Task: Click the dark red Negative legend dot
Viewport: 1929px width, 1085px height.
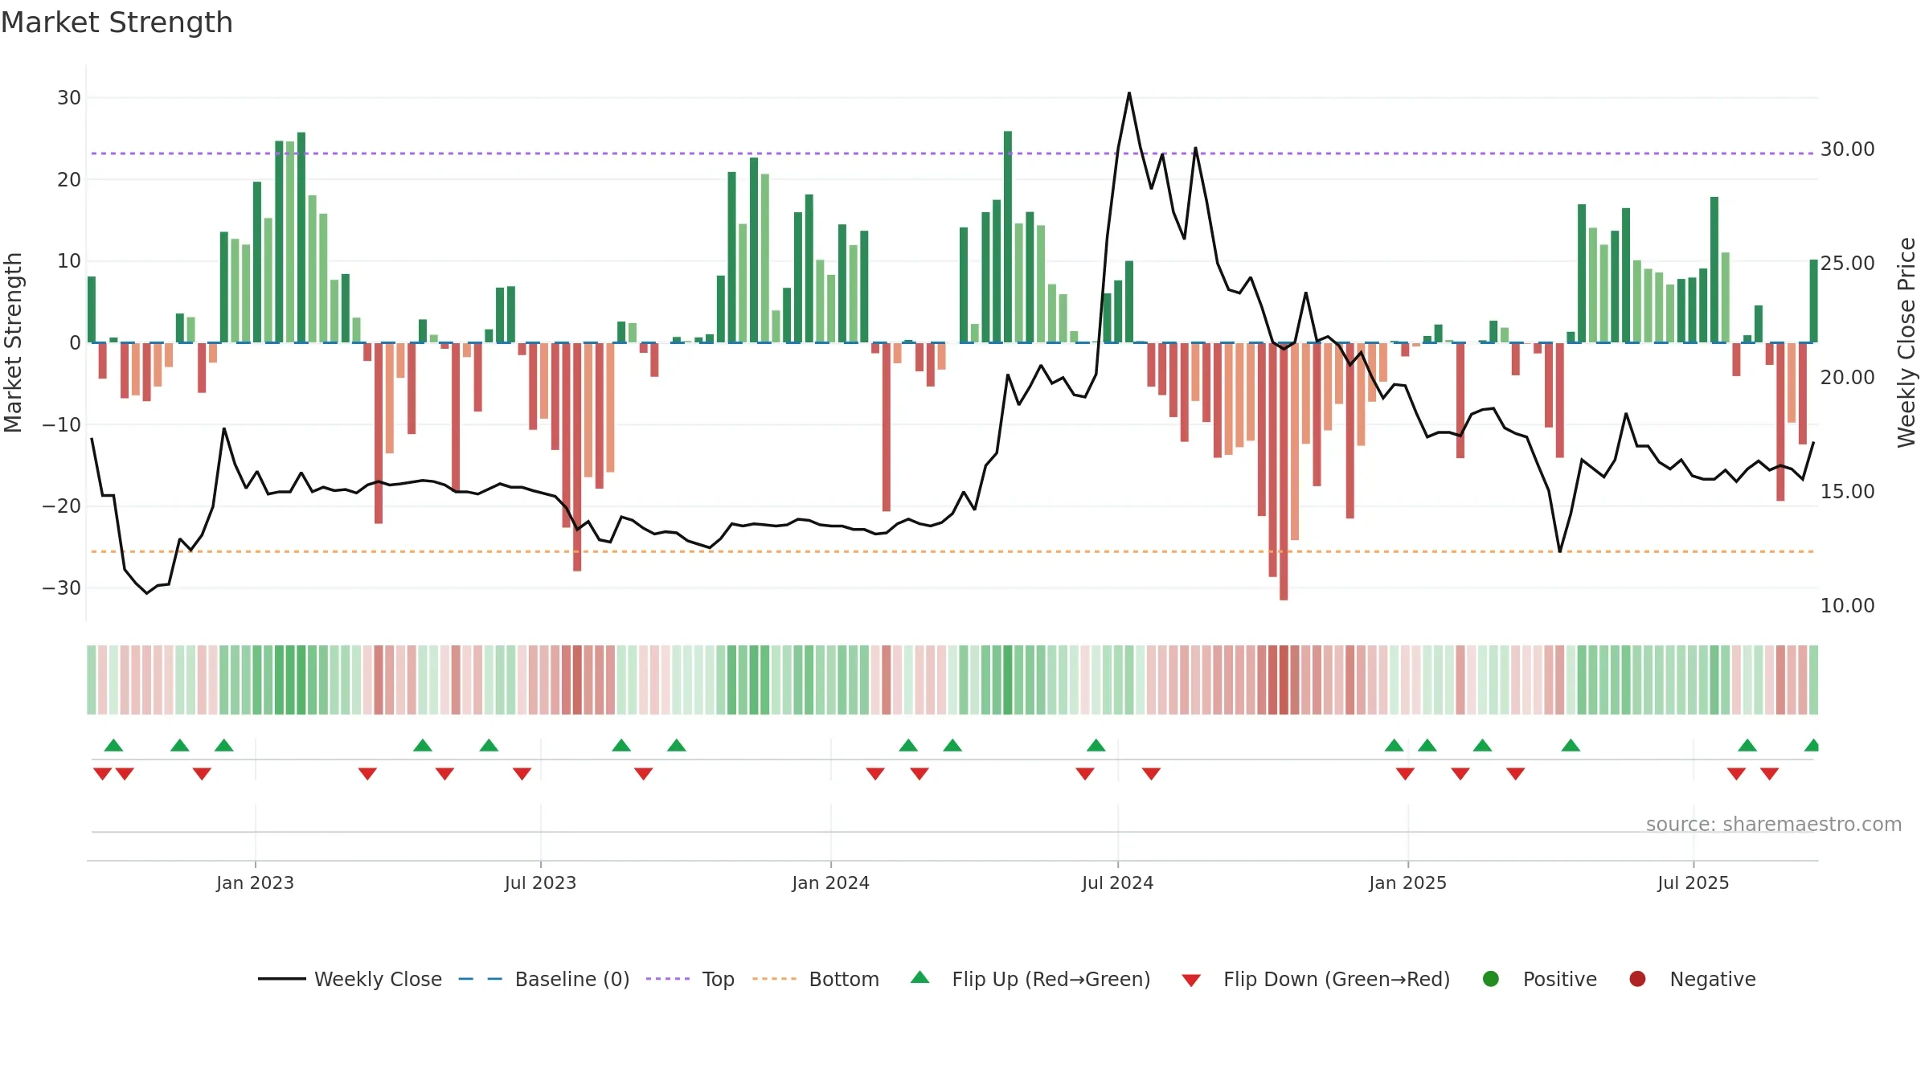Action: pyautogui.click(x=1637, y=979)
